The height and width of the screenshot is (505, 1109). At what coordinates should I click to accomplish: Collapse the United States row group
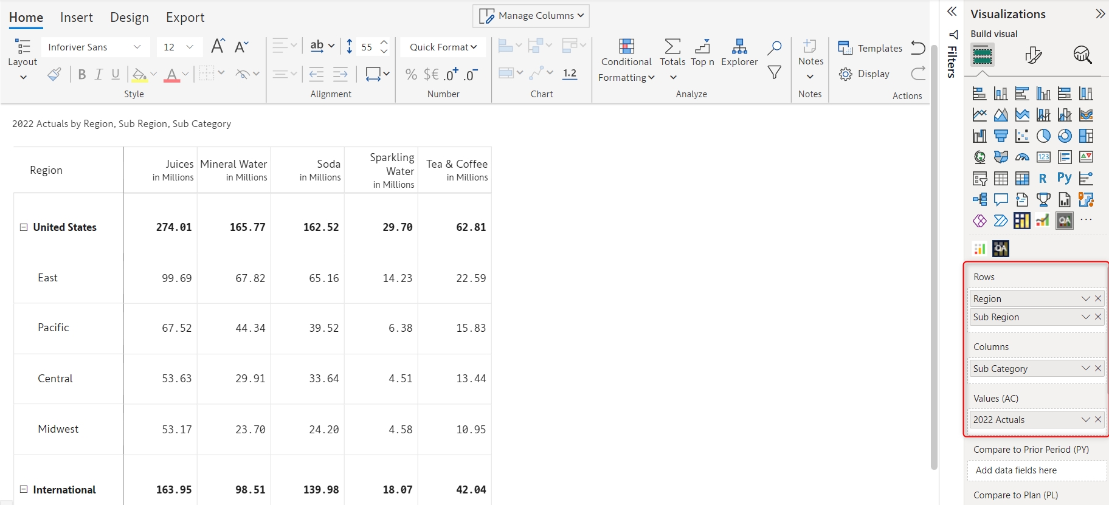point(24,227)
